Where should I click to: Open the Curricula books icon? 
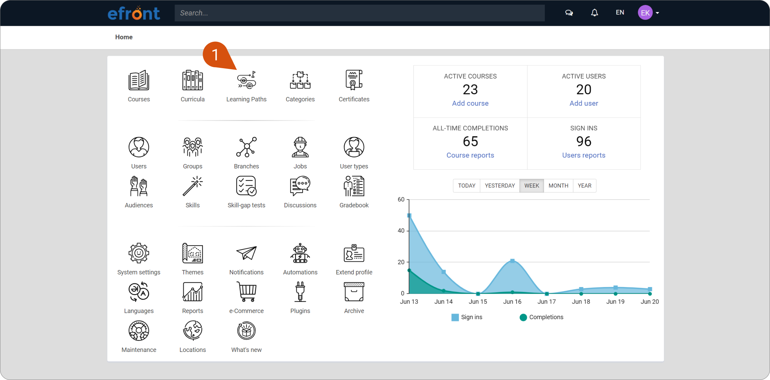pos(192,80)
